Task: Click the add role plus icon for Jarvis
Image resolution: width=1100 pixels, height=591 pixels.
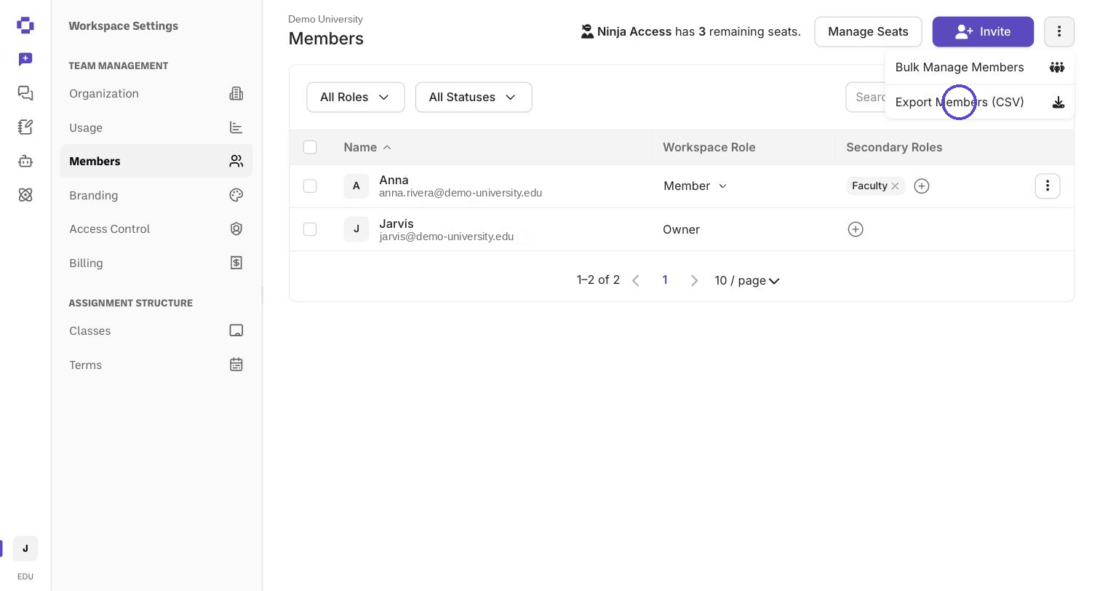Action: pyautogui.click(x=856, y=229)
